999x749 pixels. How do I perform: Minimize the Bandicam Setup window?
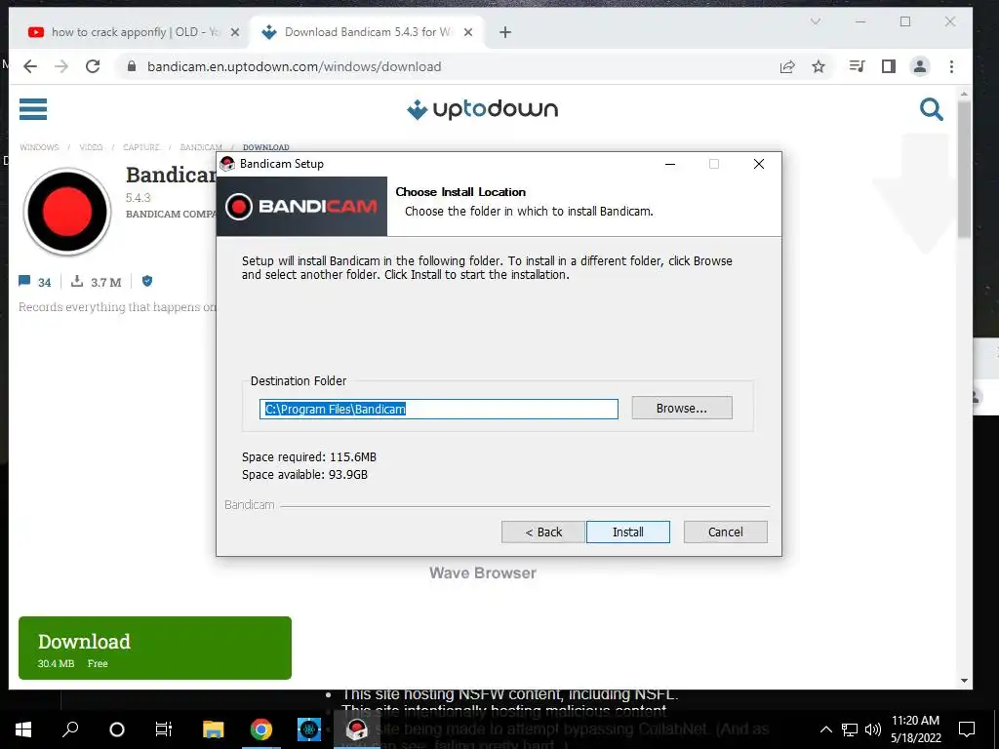point(670,164)
